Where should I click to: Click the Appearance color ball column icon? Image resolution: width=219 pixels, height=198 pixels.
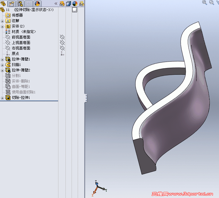point(75,4)
